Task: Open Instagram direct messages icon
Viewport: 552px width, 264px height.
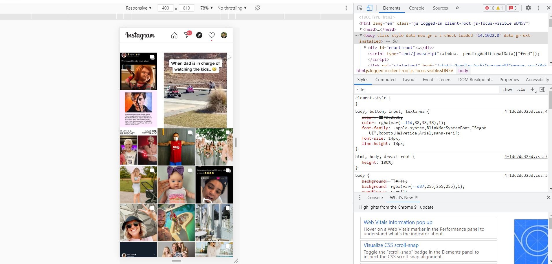Action: tap(187, 35)
